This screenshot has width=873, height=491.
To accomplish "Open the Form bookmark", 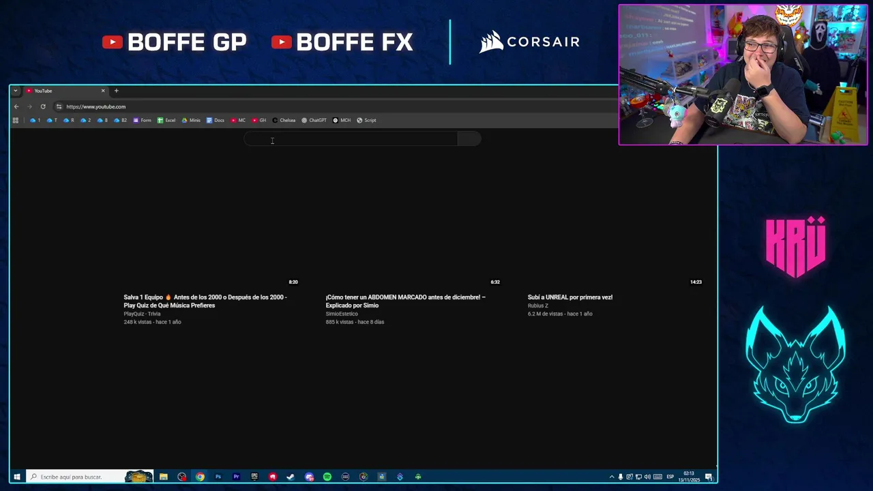I will [x=142, y=120].
